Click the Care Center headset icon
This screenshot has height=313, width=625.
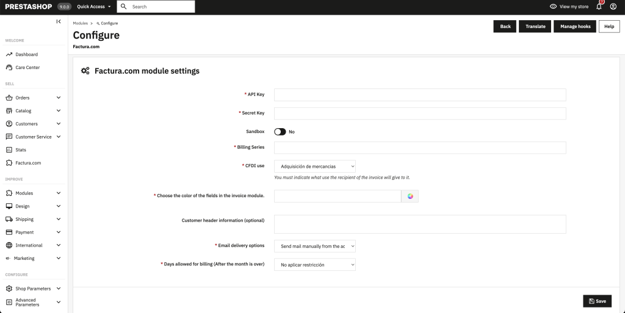9,68
